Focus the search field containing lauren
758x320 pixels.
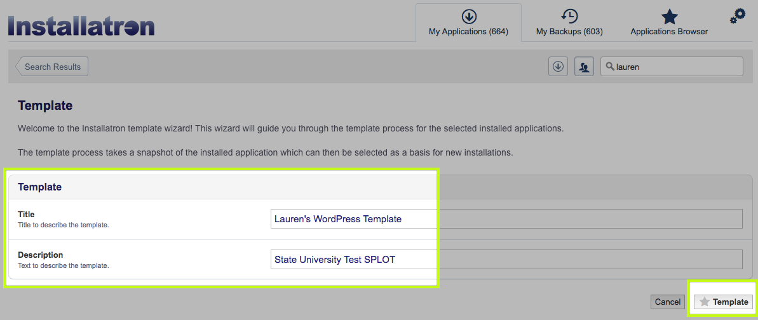click(x=672, y=67)
